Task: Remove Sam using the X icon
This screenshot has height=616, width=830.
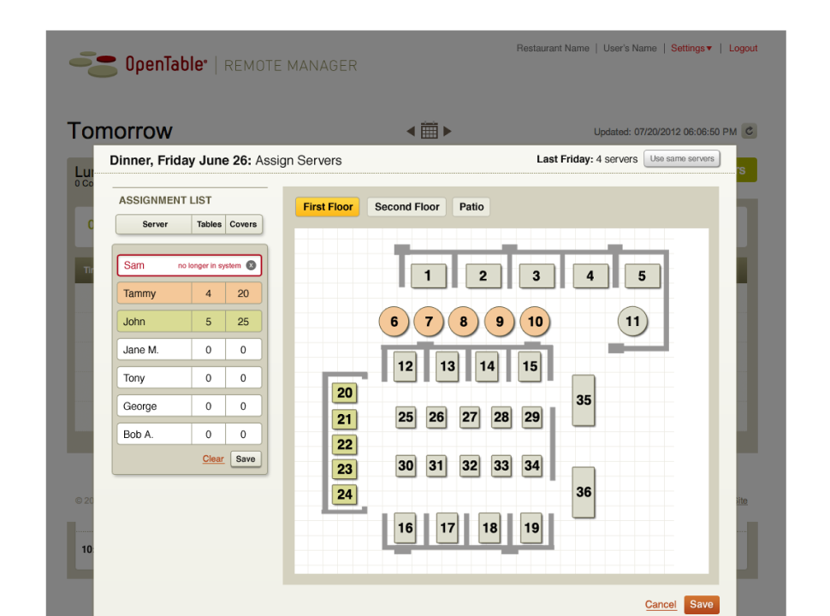Action: (251, 266)
